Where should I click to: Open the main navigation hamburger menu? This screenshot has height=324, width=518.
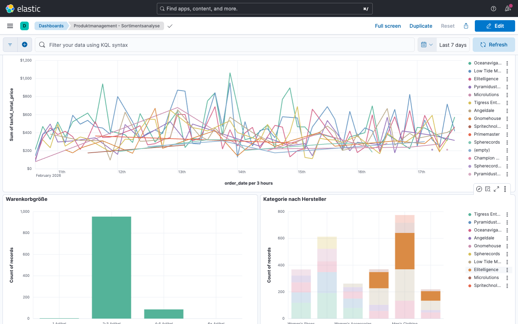click(x=10, y=26)
